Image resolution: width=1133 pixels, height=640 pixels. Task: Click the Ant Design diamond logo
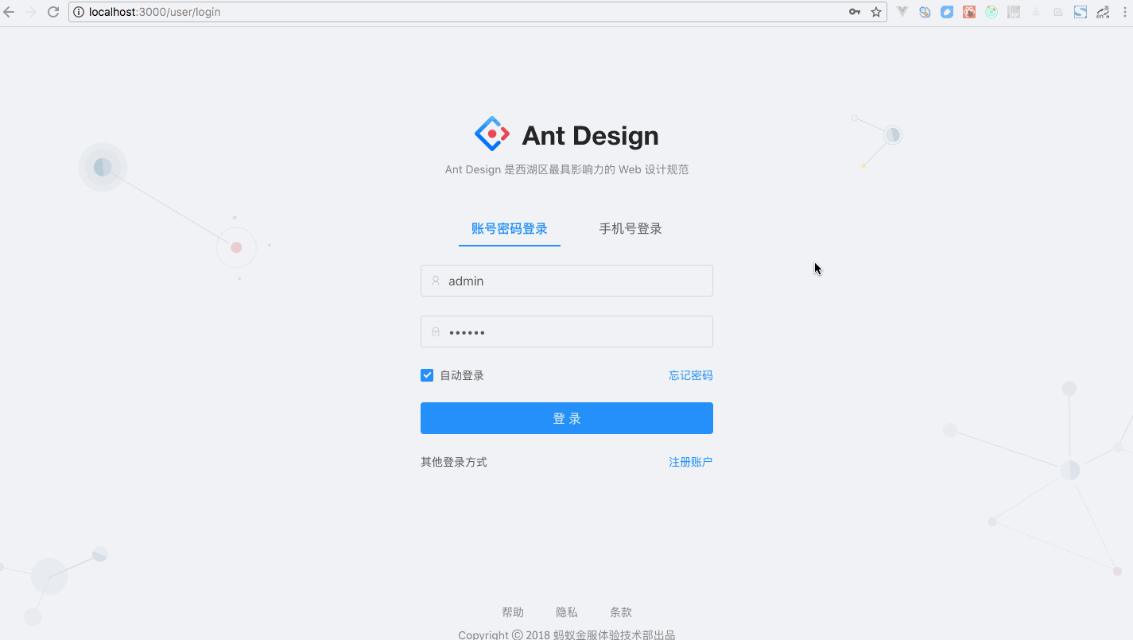492,134
